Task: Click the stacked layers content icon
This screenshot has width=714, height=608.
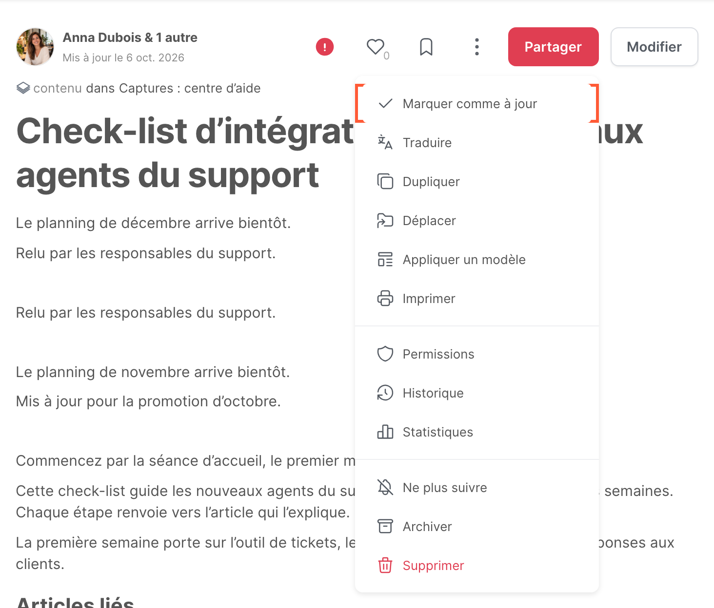Action: click(x=23, y=88)
